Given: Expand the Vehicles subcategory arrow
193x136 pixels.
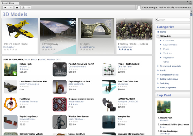Looking at the screenshot, I should pyautogui.click(x=161, y=53).
